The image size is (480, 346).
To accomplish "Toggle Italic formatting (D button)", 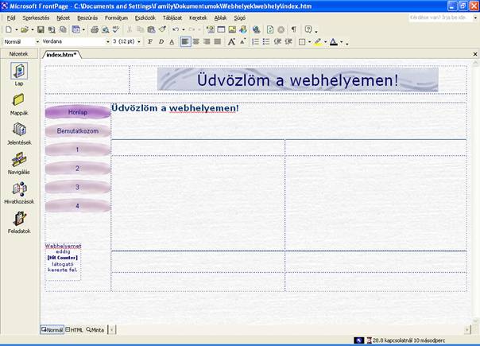I will coord(161,41).
